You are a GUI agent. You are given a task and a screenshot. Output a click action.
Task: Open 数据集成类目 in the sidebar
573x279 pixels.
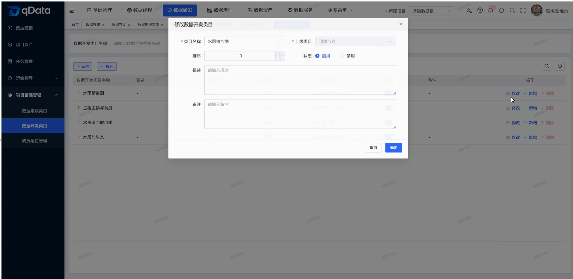pyautogui.click(x=33, y=111)
